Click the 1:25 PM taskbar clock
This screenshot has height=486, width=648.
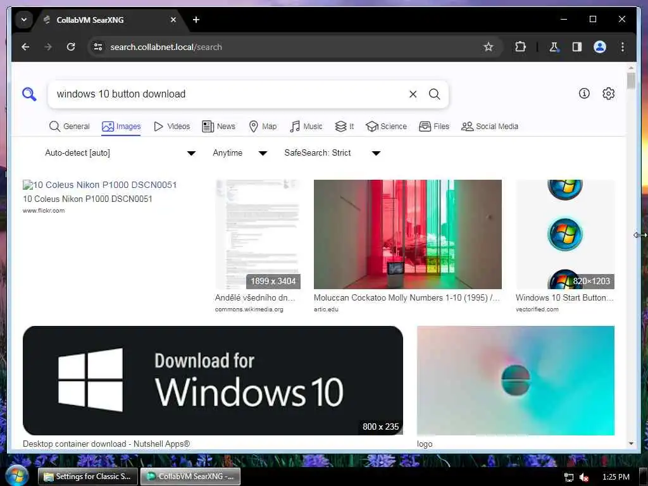coord(616,477)
